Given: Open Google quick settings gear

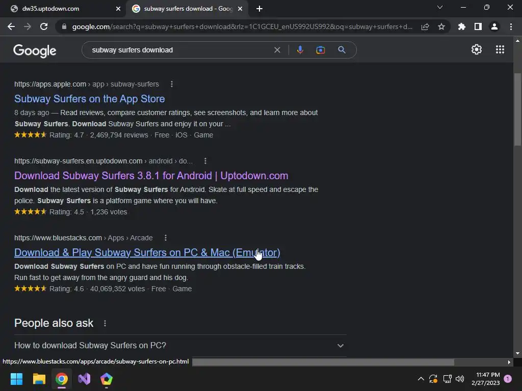Looking at the screenshot, I should point(477,49).
